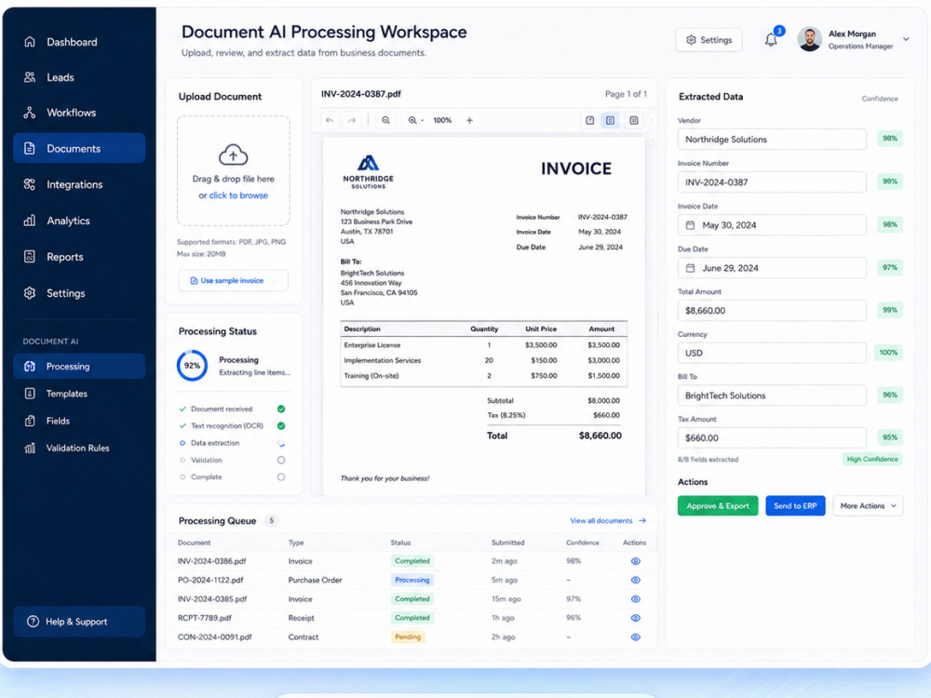This screenshot has height=698, width=931.
Task: Select the first page-view mode icon
Action: click(x=589, y=120)
